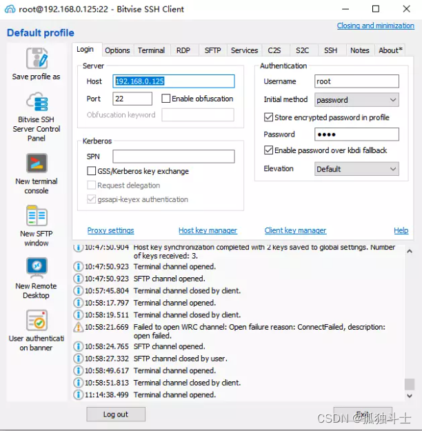Screen dimensions: 422x431
Task: Click info icon for 10:58:24.765 SFTP opened
Action: coord(79,346)
